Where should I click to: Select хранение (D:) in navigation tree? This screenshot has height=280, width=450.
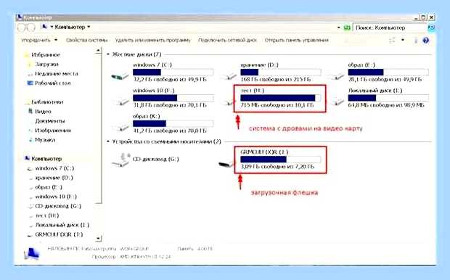[54, 178]
